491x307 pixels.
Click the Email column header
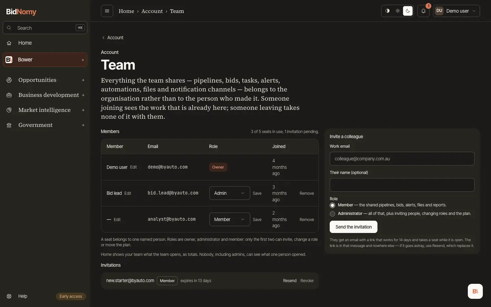(x=153, y=146)
